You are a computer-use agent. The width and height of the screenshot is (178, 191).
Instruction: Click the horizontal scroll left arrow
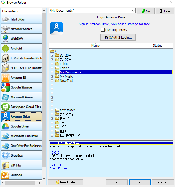click(3, 183)
